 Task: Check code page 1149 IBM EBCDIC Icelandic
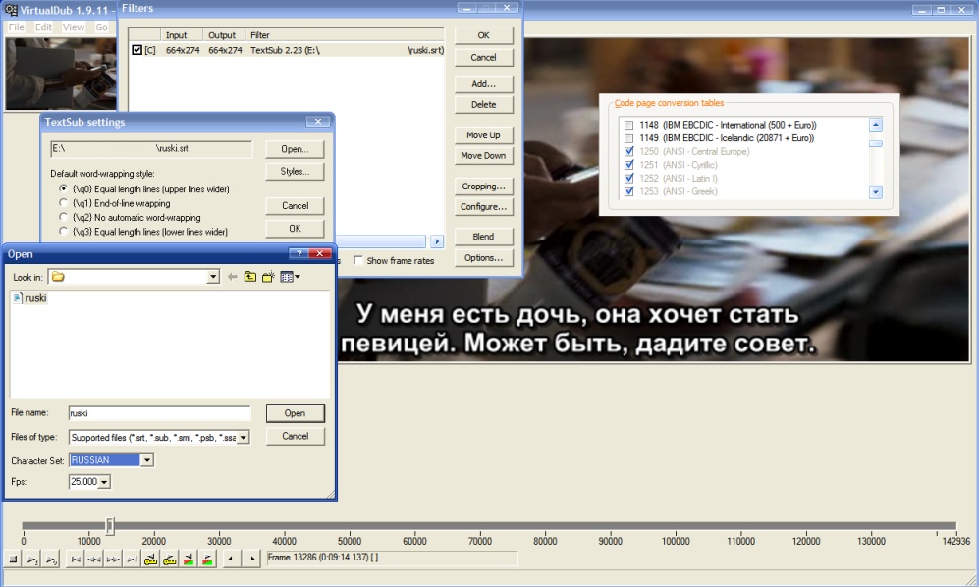pos(628,138)
